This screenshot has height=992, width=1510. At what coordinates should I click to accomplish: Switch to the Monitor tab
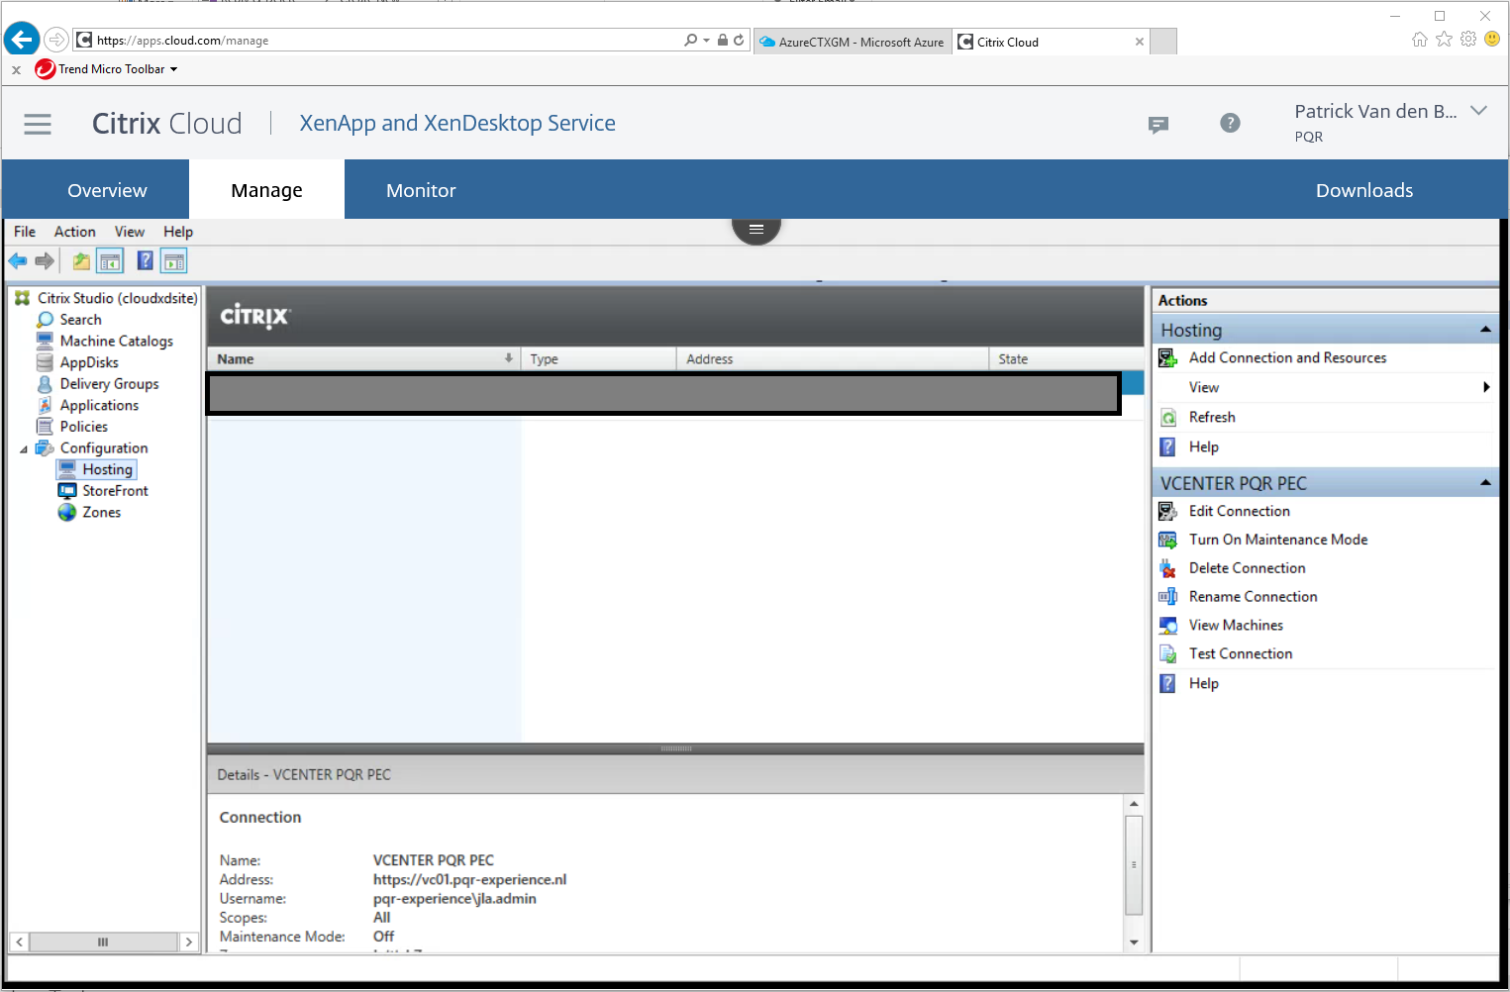[421, 190]
